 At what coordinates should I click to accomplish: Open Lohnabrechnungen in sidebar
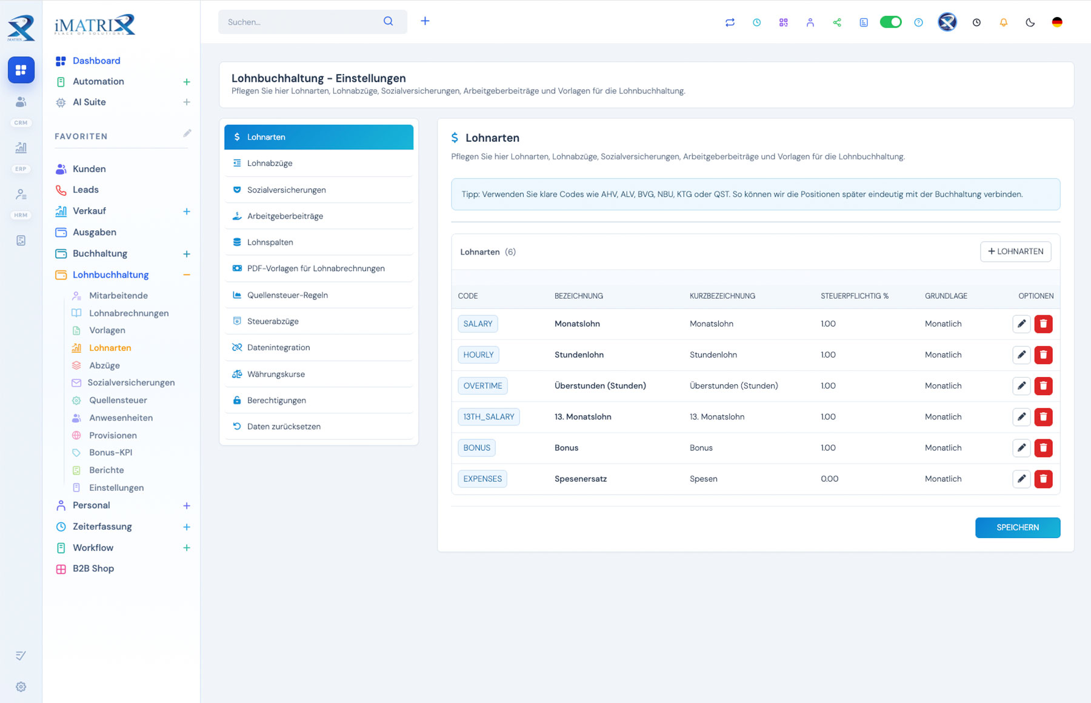(x=128, y=313)
